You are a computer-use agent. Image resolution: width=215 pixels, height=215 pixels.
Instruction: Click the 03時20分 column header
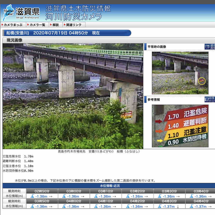(137, 191)
